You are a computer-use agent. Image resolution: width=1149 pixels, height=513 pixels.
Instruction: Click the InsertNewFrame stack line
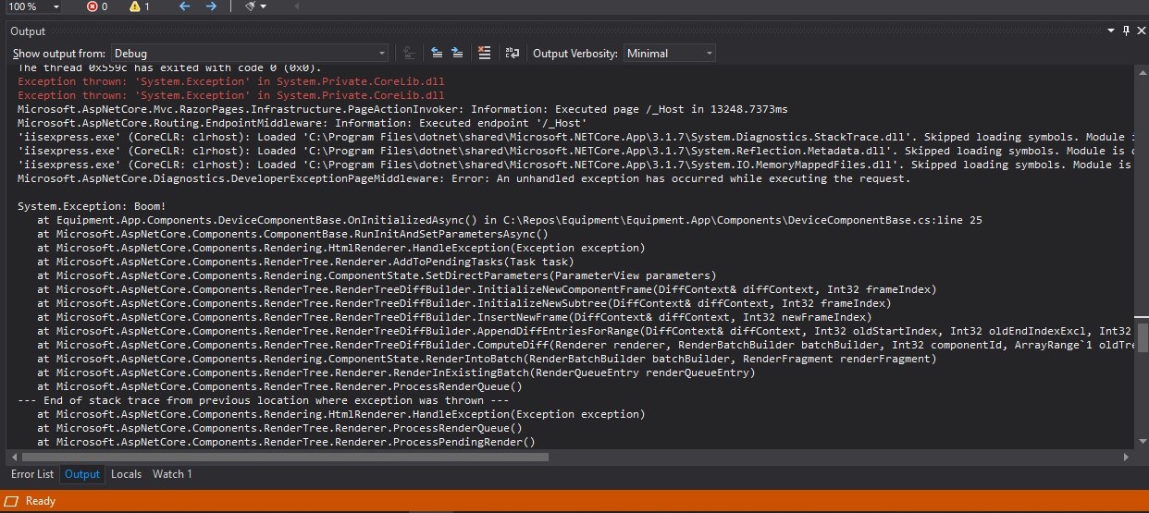(x=454, y=317)
